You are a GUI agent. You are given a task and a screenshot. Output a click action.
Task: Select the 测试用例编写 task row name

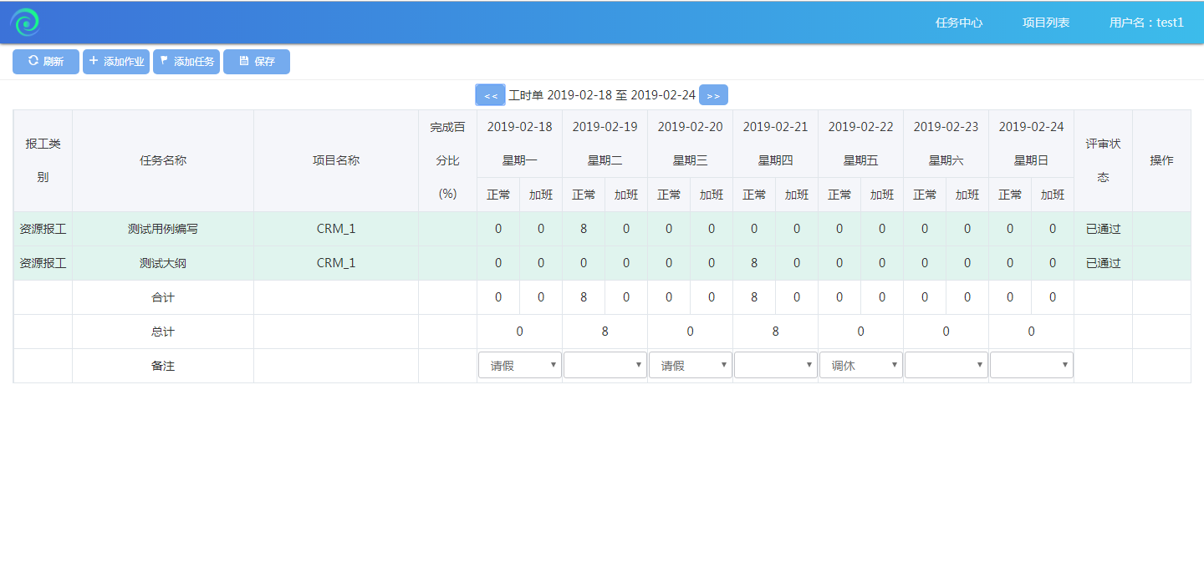(x=163, y=229)
